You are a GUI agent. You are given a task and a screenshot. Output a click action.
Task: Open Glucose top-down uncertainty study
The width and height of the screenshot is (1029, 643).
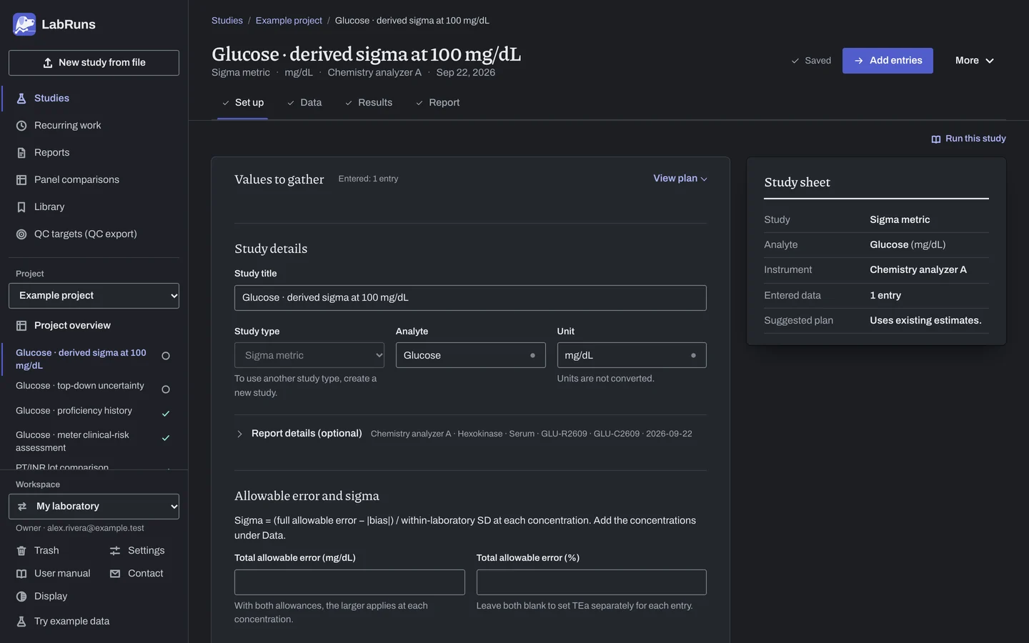coord(80,386)
